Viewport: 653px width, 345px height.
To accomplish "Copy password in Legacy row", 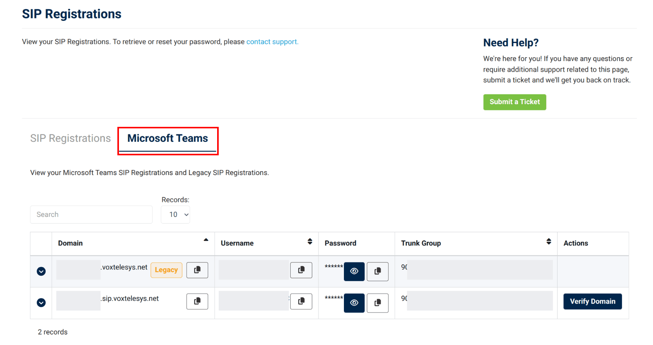I will tap(378, 271).
